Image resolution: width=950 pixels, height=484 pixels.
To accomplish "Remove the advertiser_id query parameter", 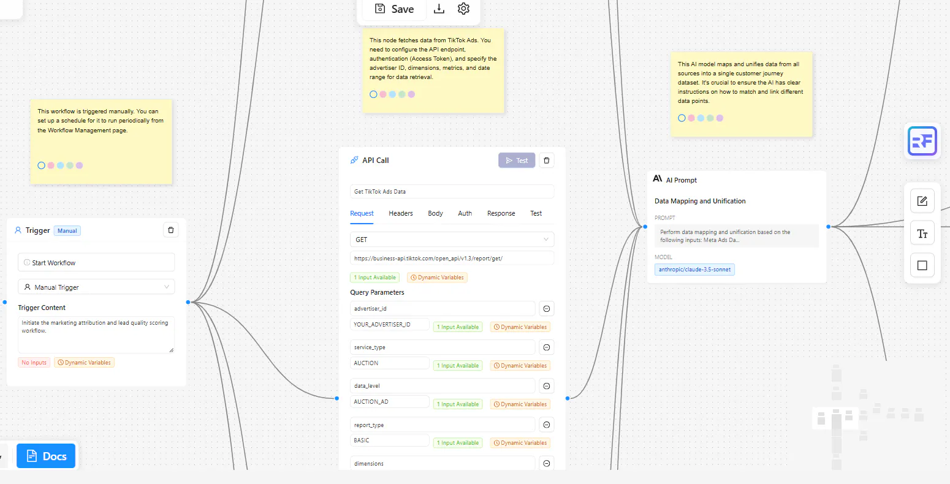I will click(547, 309).
